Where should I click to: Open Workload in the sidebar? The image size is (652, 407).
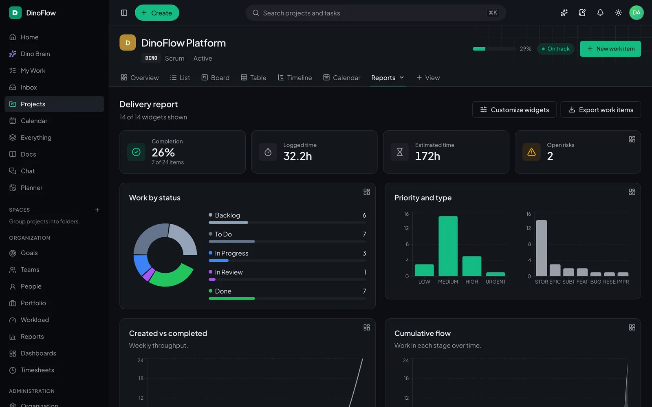(54, 320)
